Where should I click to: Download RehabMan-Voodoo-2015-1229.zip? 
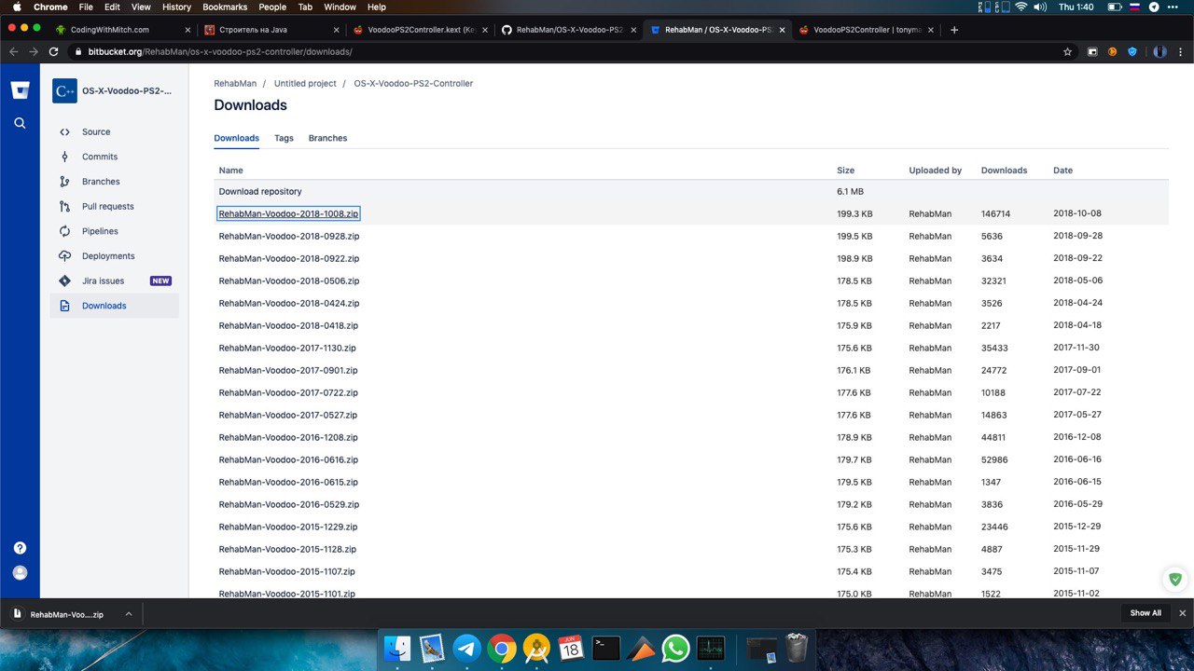[x=288, y=527]
